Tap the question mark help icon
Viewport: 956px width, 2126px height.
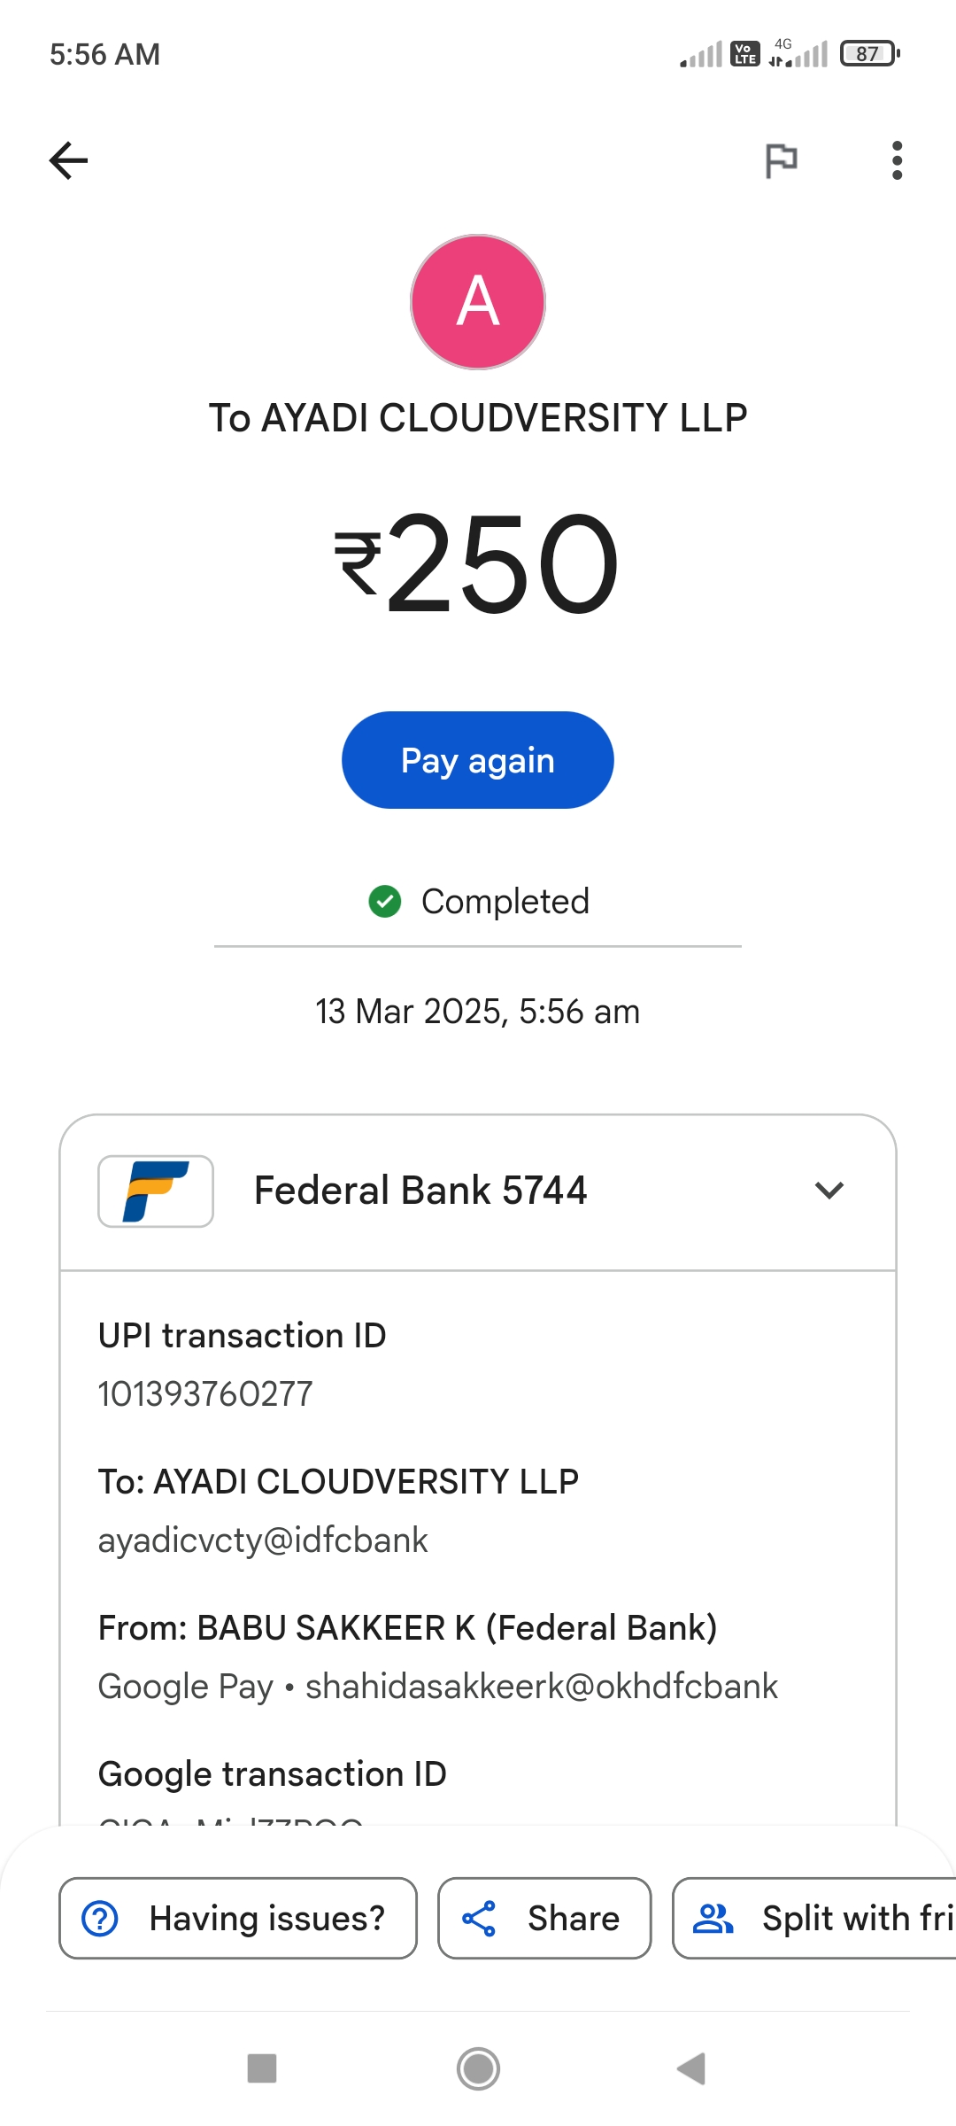tap(100, 1919)
